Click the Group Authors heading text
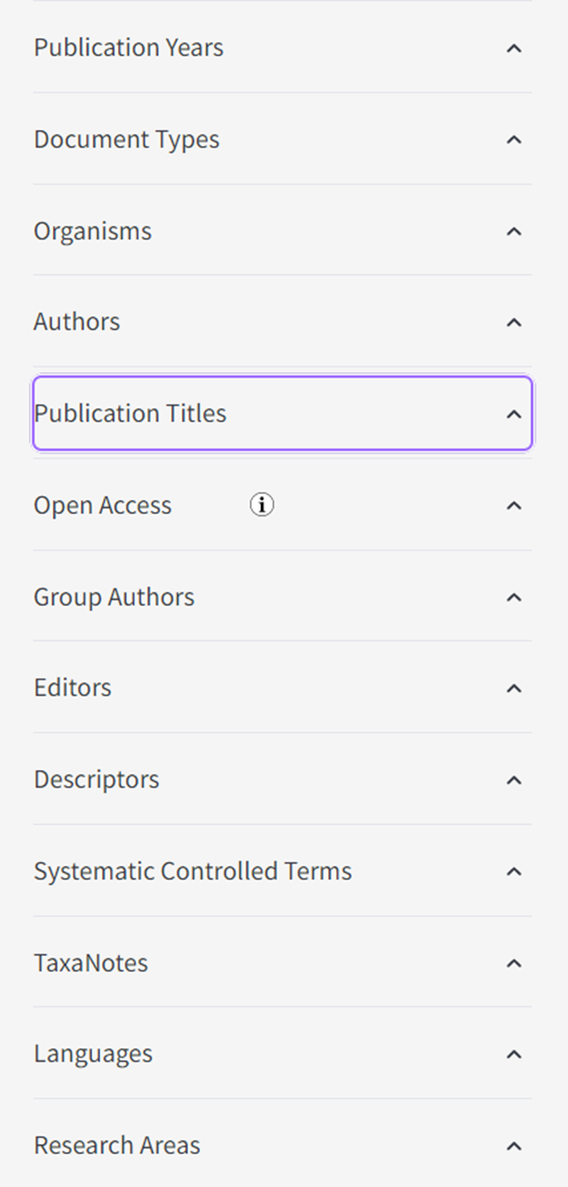Screen dimensions: 568x1187 tap(114, 596)
